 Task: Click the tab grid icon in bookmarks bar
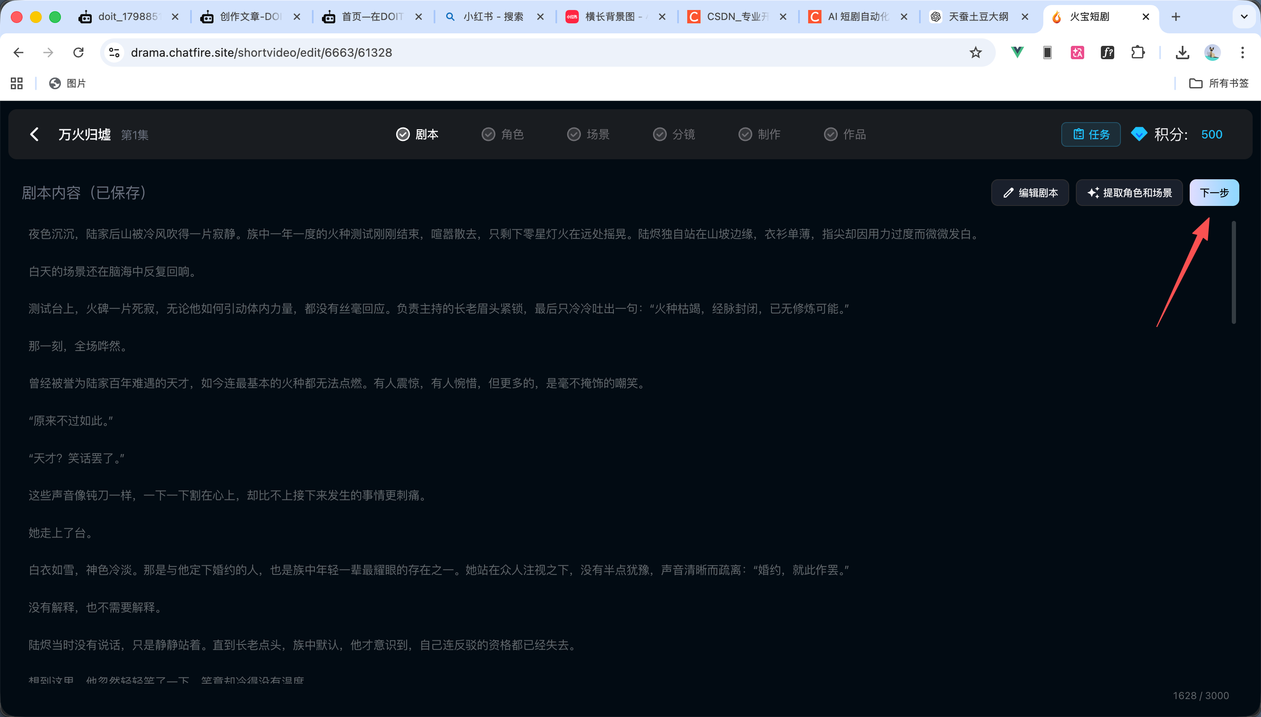point(16,83)
